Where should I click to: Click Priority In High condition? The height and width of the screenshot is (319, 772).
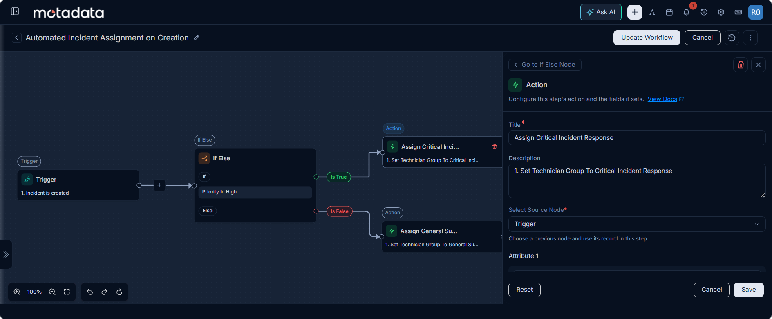(x=255, y=192)
